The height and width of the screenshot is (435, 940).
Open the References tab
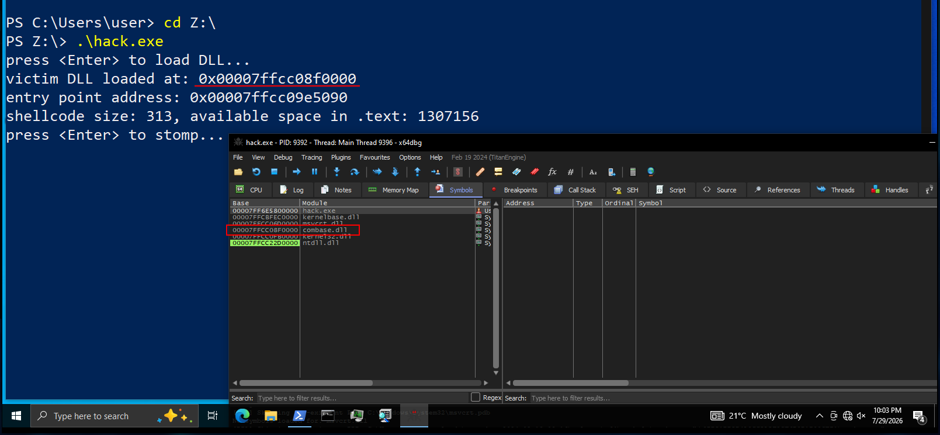click(x=778, y=190)
